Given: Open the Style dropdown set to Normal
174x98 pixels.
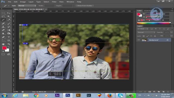Looking at the screenshot, I should [x=27, y=6].
